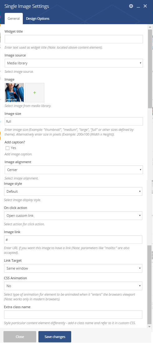Remove selected image via red X

coord(14,93)
